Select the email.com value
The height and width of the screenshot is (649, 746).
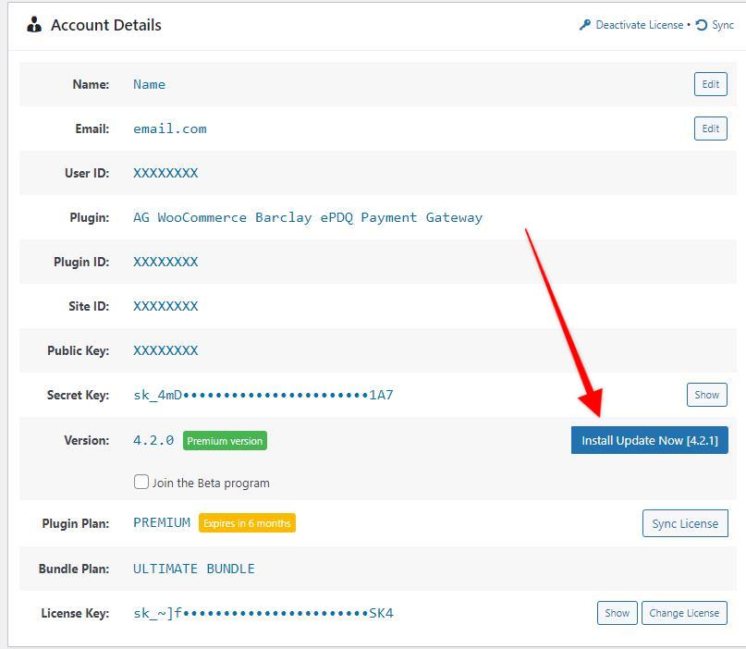pyautogui.click(x=170, y=129)
